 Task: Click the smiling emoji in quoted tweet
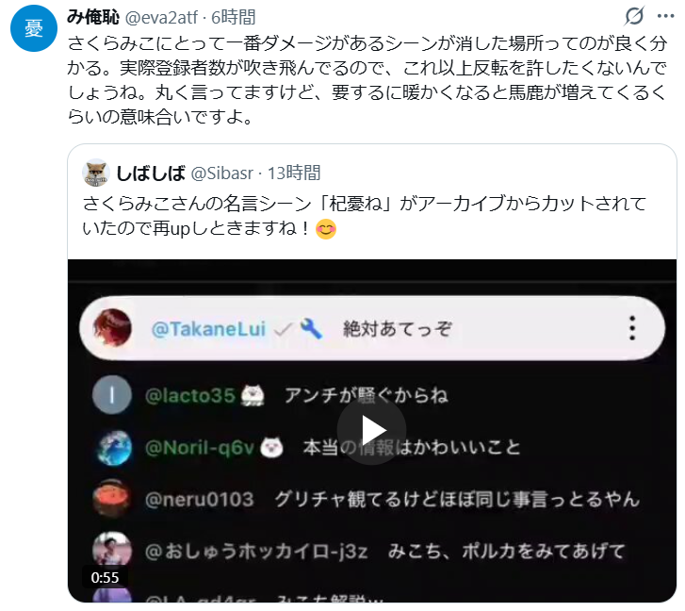coord(326,228)
